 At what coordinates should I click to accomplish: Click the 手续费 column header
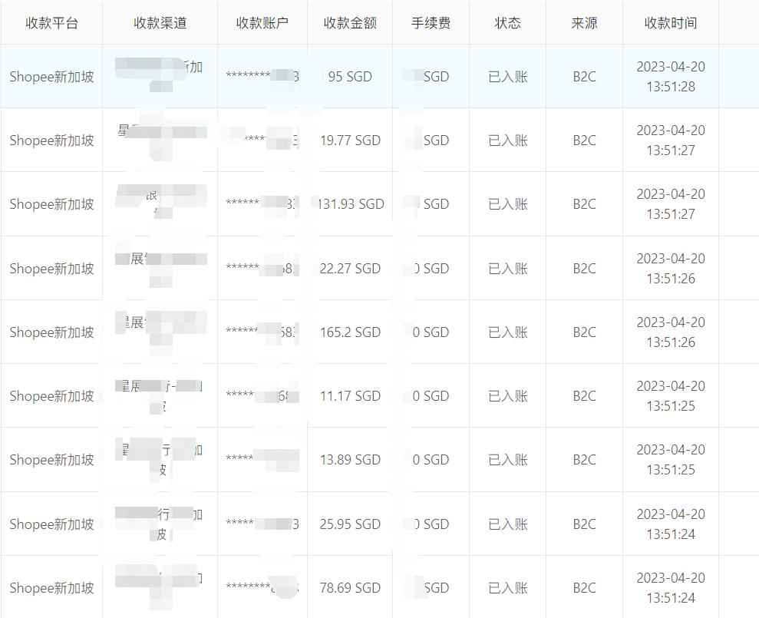click(x=431, y=23)
